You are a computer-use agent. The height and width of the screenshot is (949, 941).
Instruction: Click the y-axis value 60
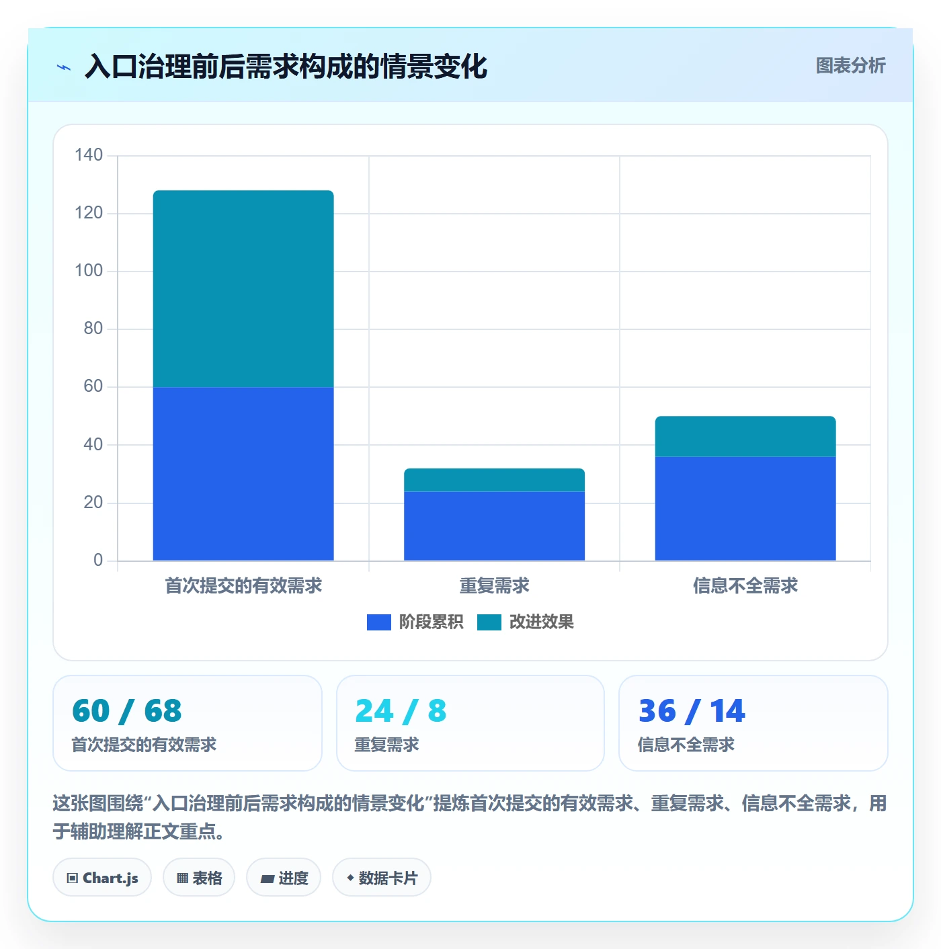tap(93, 386)
